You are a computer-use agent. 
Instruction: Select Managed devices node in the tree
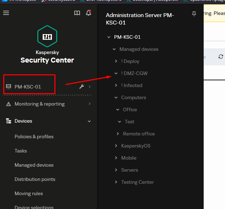tap(139, 49)
